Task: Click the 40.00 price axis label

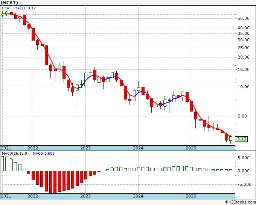Action: (x=244, y=28)
